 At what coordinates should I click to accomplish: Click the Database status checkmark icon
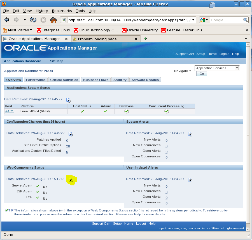[x=127, y=111]
